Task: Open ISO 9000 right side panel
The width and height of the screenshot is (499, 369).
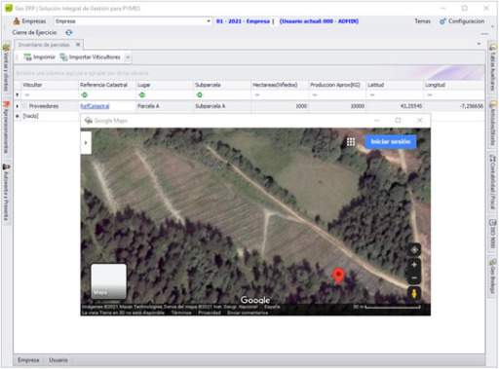Action: tap(492, 234)
